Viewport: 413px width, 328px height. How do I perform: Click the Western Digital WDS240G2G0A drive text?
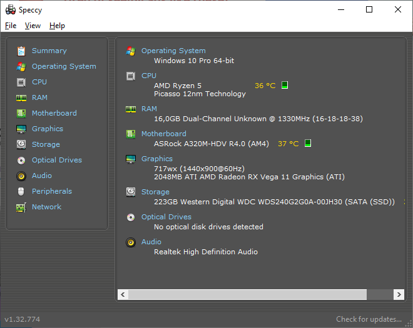274,202
